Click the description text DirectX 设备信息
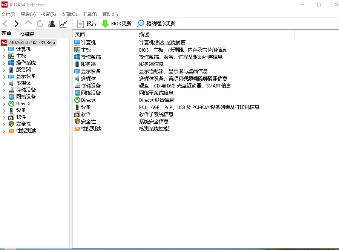339x250 pixels. 156,100
